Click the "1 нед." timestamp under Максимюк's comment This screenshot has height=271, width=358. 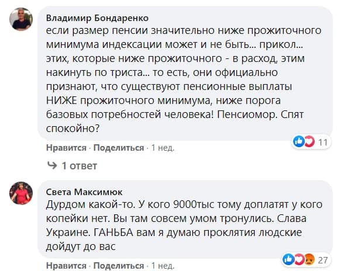coord(163,266)
